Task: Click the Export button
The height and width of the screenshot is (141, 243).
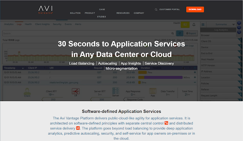Action: coord(191,33)
